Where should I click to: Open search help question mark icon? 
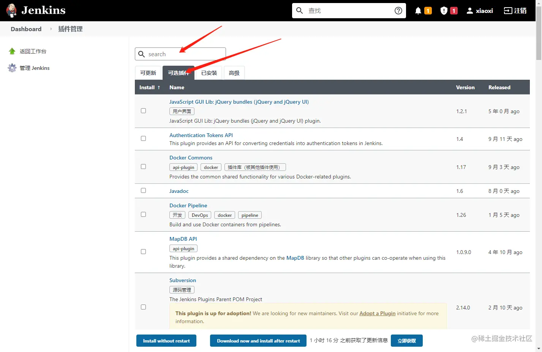(398, 11)
